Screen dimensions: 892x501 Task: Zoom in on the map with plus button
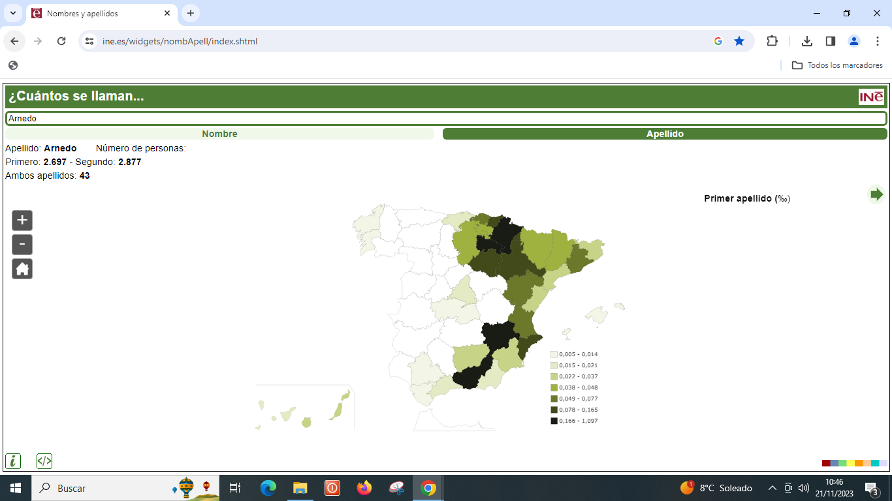pyautogui.click(x=22, y=220)
